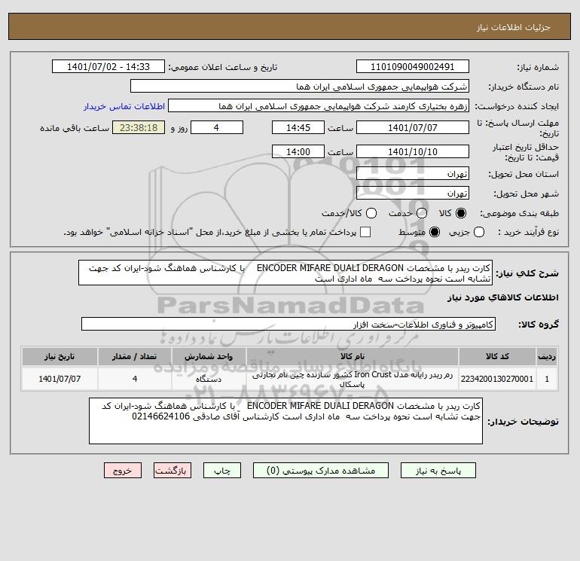Select the جزیی purchase type radio

(x=479, y=232)
